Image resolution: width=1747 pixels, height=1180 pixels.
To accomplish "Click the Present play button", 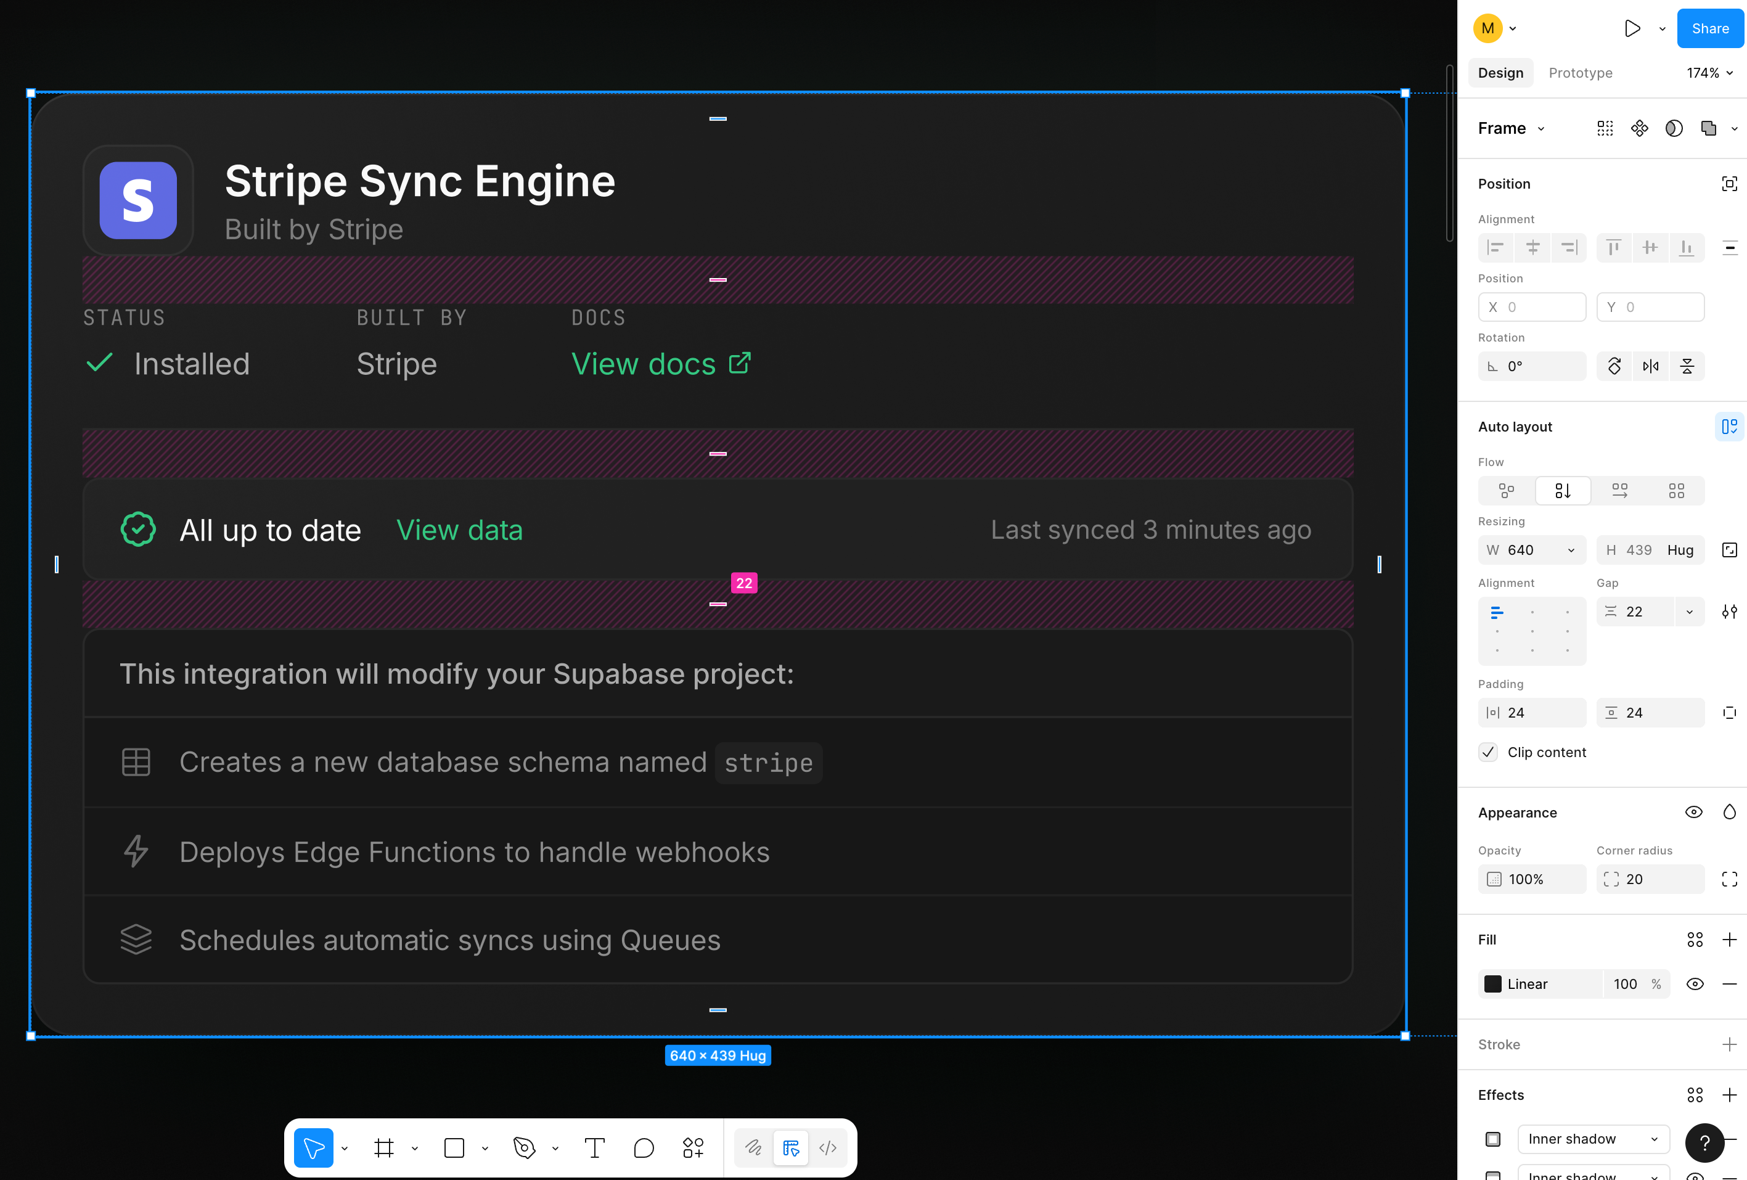I will [1632, 28].
